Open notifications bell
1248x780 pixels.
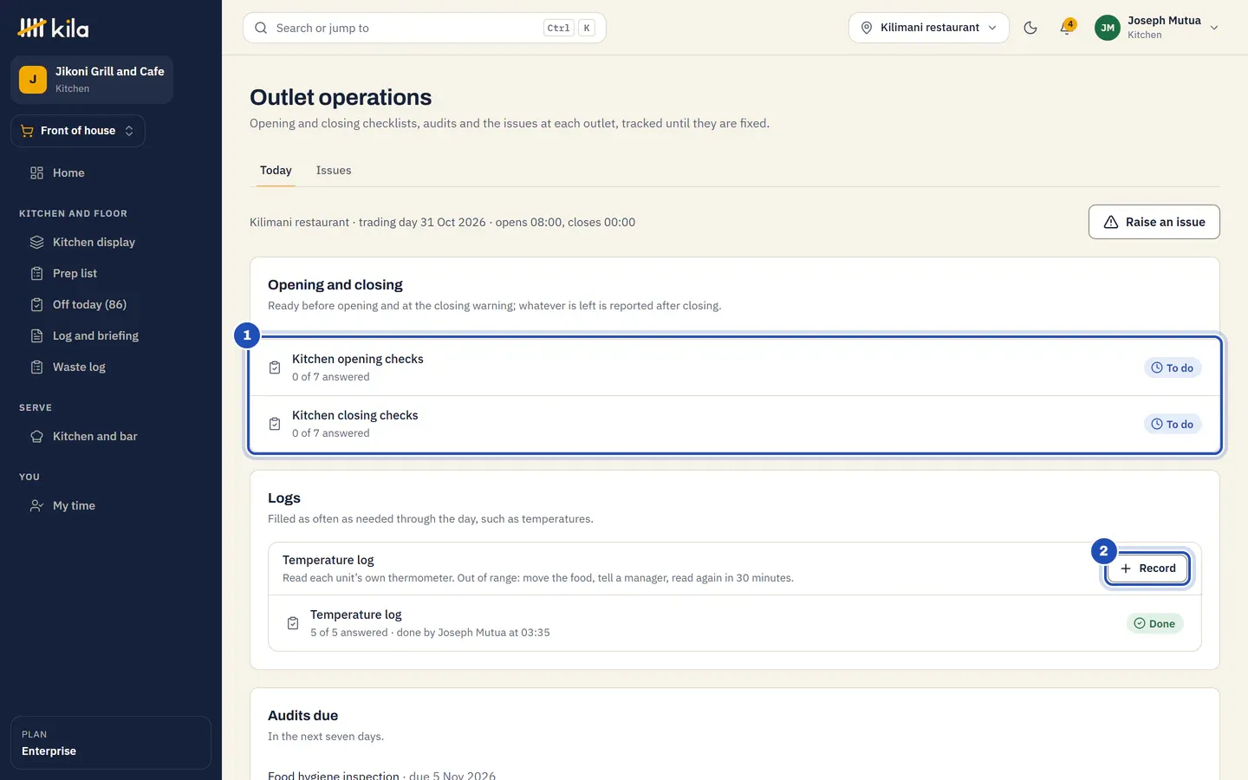1067,28
